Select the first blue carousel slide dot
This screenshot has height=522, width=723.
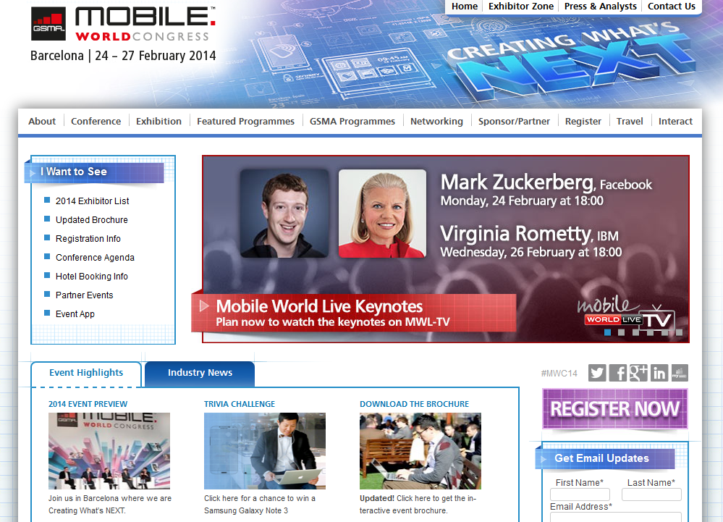[x=608, y=332]
